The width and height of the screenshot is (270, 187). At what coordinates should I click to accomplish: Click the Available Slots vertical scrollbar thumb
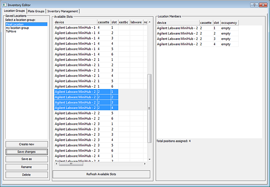click(x=149, y=108)
